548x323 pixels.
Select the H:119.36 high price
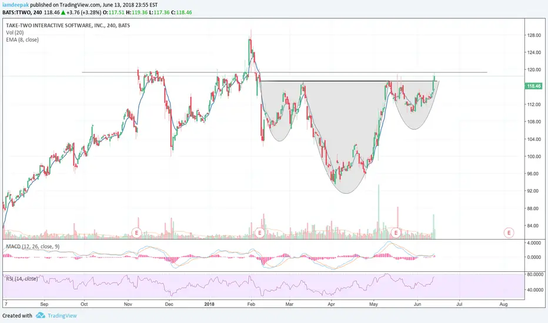[137, 12]
